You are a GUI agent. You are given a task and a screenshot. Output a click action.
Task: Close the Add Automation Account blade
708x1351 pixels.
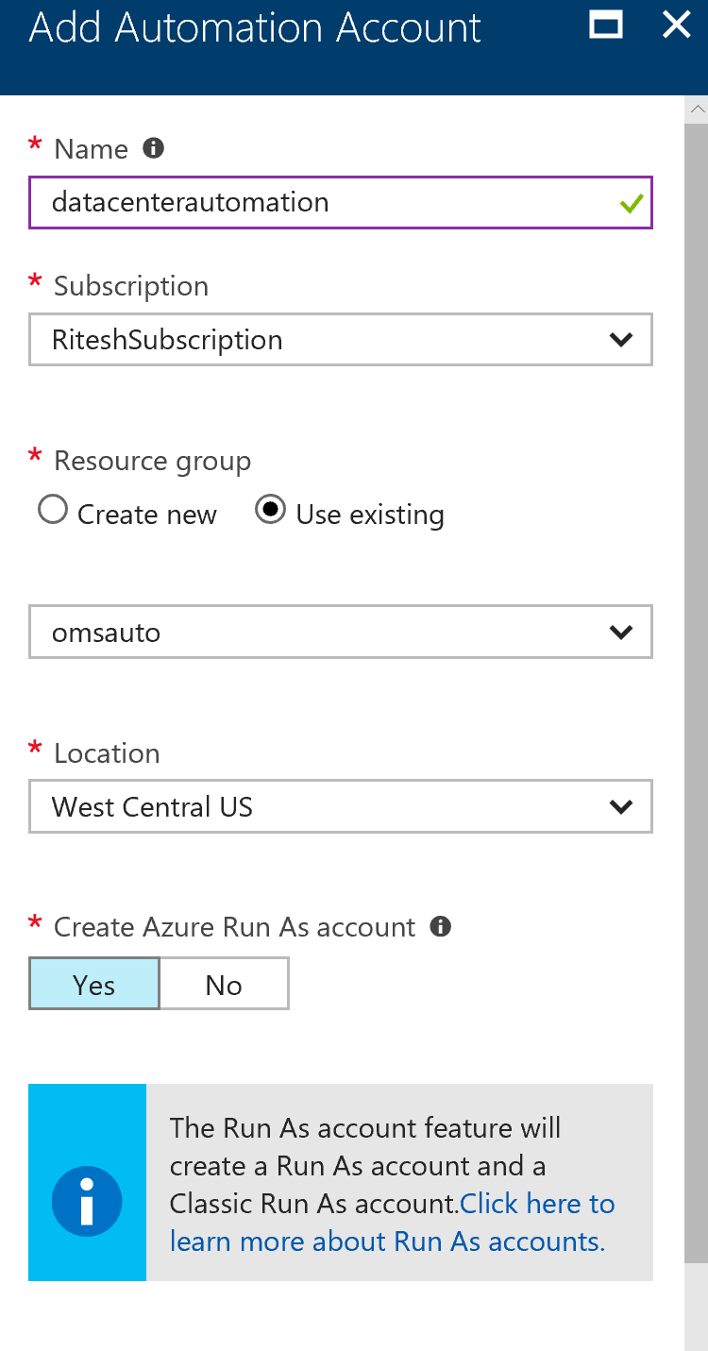pos(677,24)
